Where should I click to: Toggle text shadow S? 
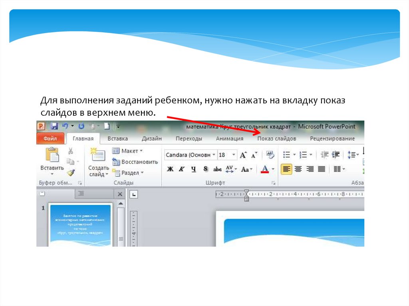206,169
